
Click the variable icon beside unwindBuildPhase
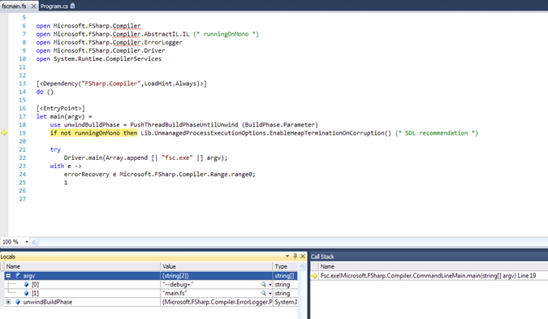(18, 302)
